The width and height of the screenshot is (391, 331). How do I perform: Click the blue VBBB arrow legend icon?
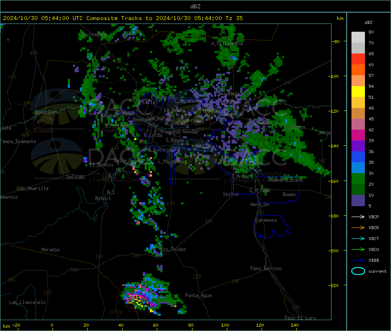[x=358, y=260]
